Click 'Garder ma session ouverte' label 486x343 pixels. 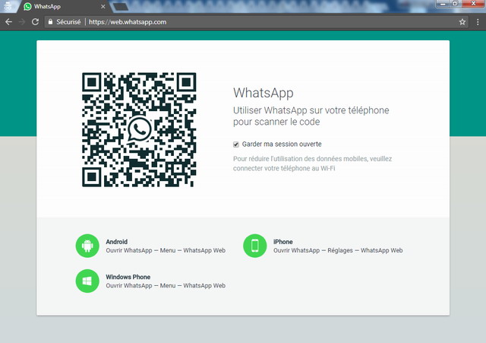[282, 144]
